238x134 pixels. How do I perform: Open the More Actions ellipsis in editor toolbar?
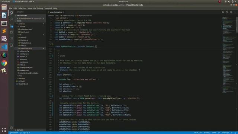coord(235,12)
